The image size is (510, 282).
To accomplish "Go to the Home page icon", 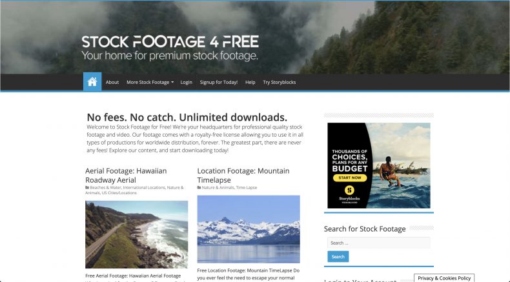I will [92, 82].
